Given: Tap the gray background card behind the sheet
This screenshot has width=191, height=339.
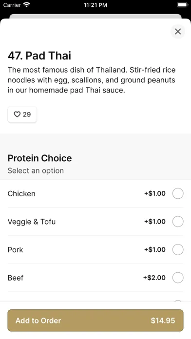Looking at the screenshot, I should click(x=95, y=17).
